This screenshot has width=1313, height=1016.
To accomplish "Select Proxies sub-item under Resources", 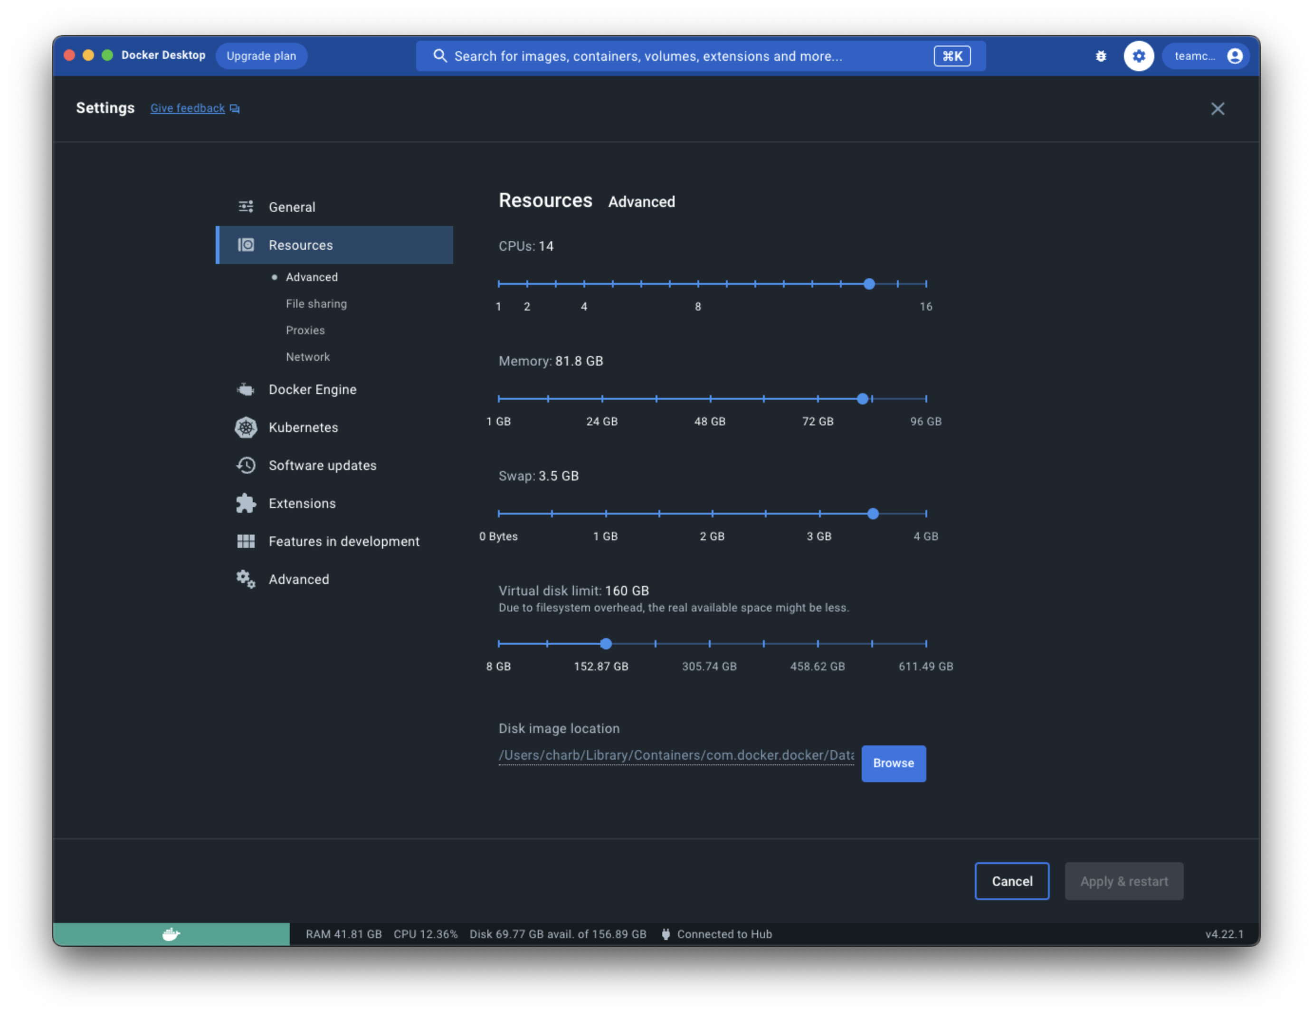I will pos(305,330).
